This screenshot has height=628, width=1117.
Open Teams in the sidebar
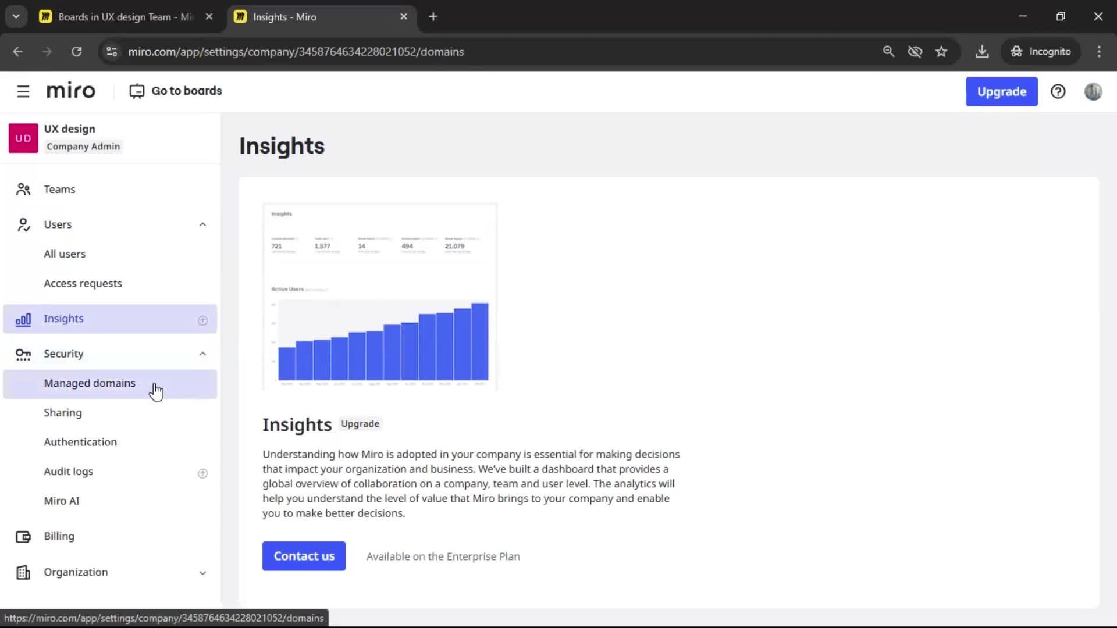click(x=110, y=190)
